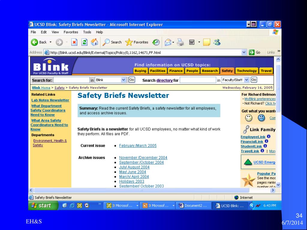Click Go button next to Faculty/Staff dropdown
Viewport: 307px width, 230px height.
pyautogui.click(x=254, y=80)
